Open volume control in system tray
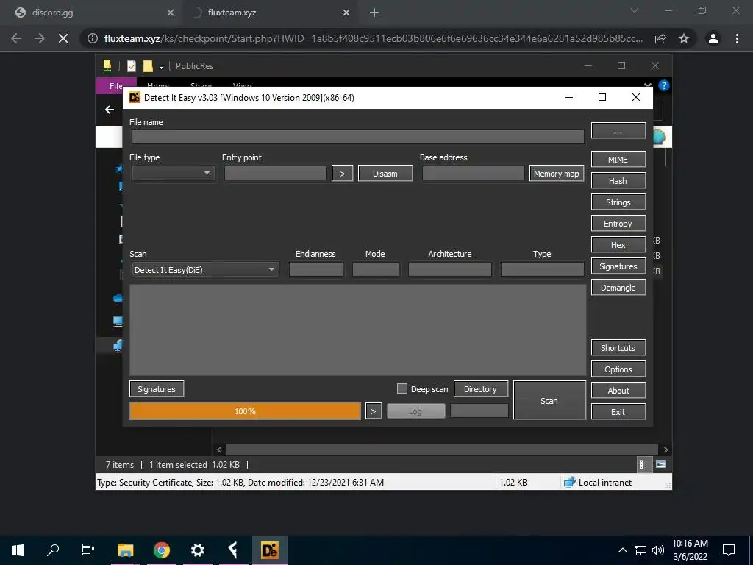 pos(658,550)
